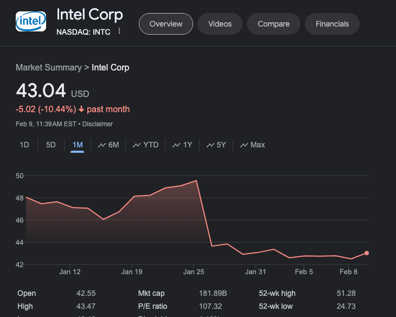Open the Disclaimer link
Screen dimensions: 396x317
98,124
